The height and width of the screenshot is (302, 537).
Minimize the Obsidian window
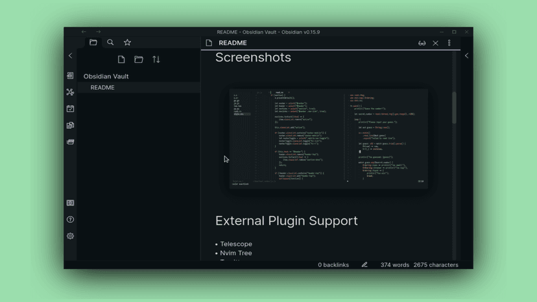coord(442,32)
